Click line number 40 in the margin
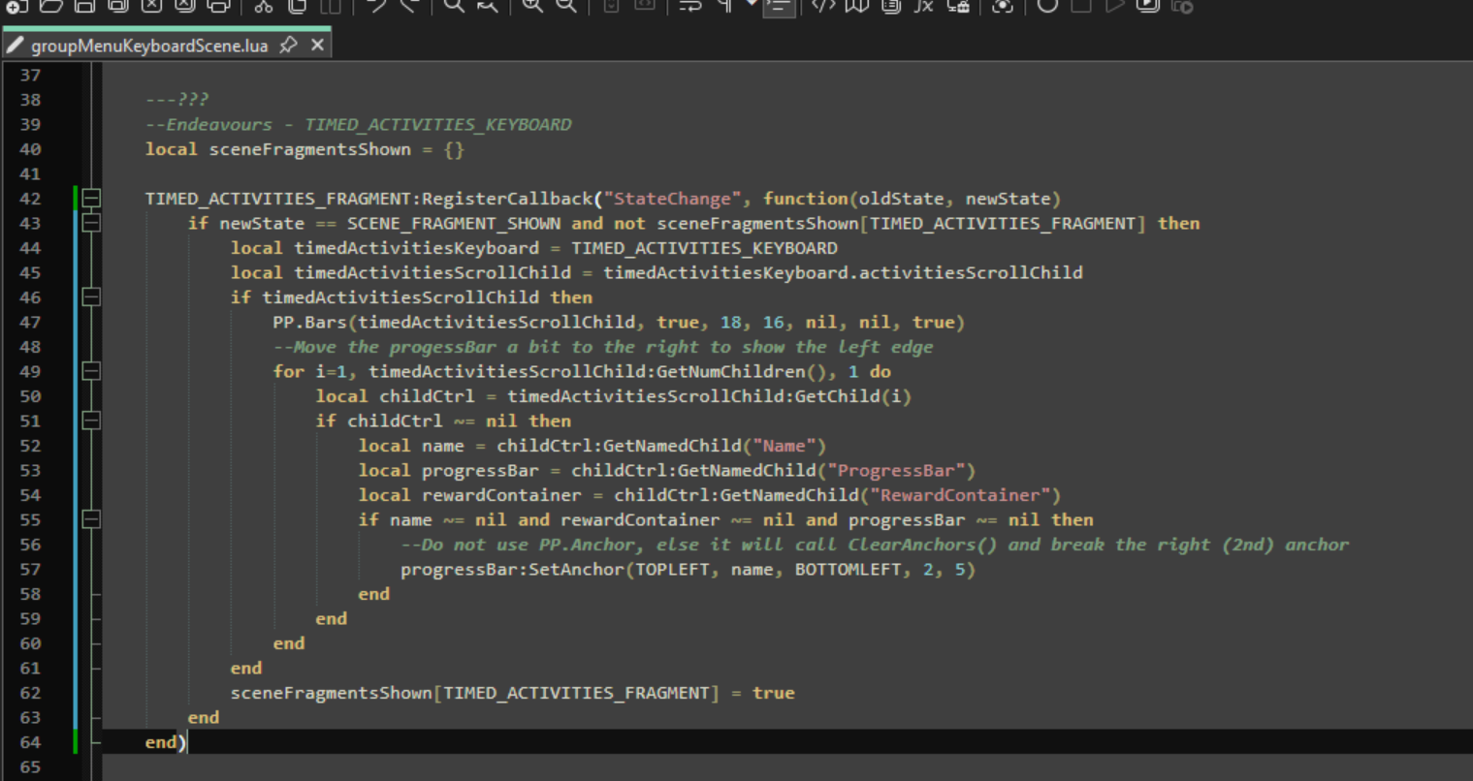Viewport: 1473px width, 781px height. click(x=30, y=149)
